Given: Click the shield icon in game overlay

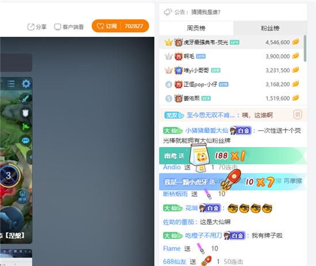Looking at the screenshot, I should (25, 113).
